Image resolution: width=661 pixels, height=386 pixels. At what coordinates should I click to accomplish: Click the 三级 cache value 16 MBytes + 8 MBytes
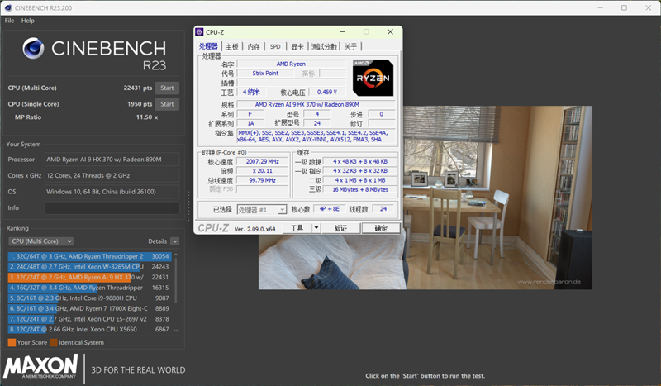point(360,190)
